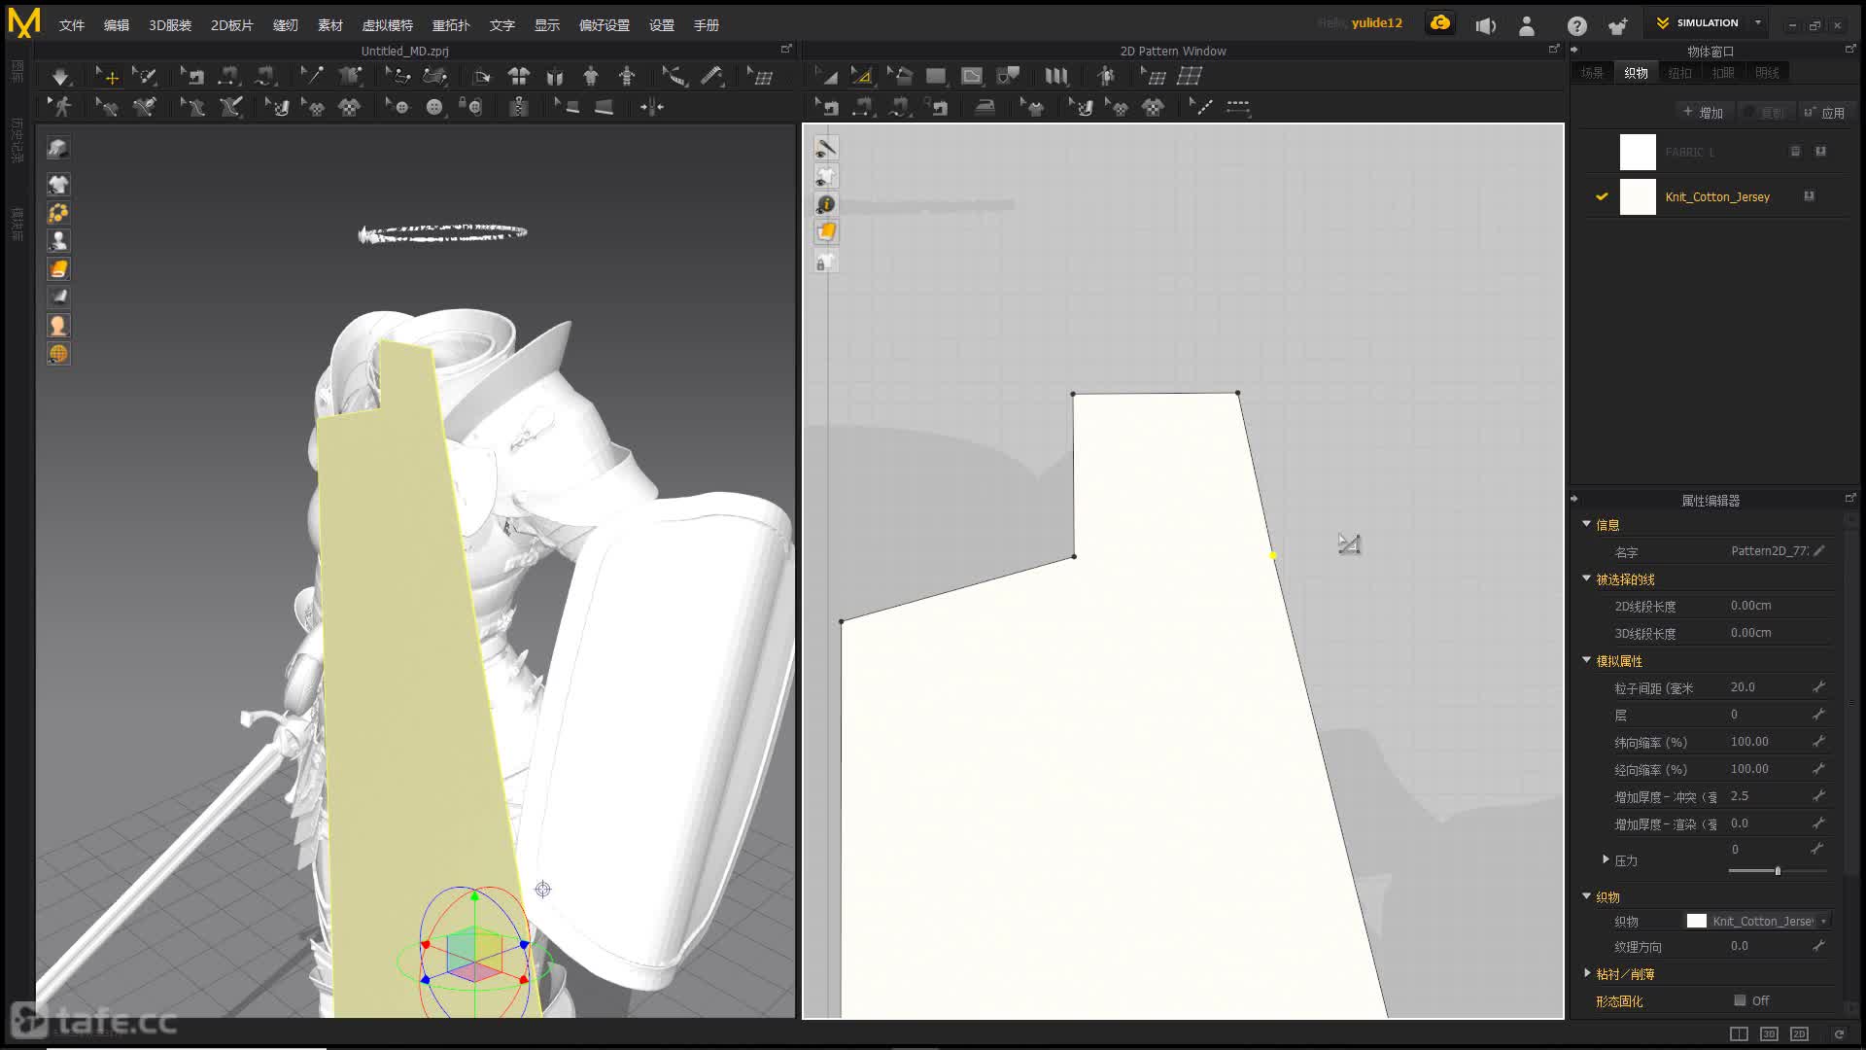Open the 3D服装 menu
1866x1050 pixels.
click(x=170, y=25)
